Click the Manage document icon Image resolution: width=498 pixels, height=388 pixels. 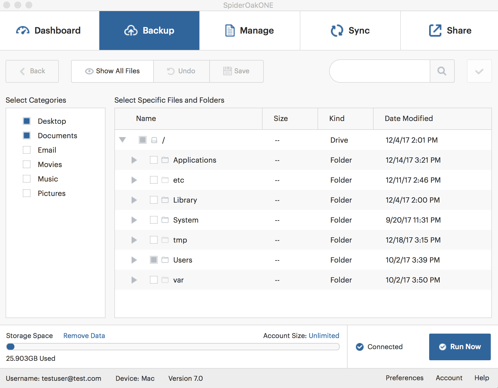pos(230,31)
